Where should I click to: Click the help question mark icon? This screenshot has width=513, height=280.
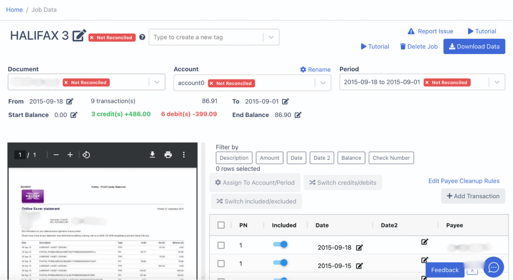[142, 37]
